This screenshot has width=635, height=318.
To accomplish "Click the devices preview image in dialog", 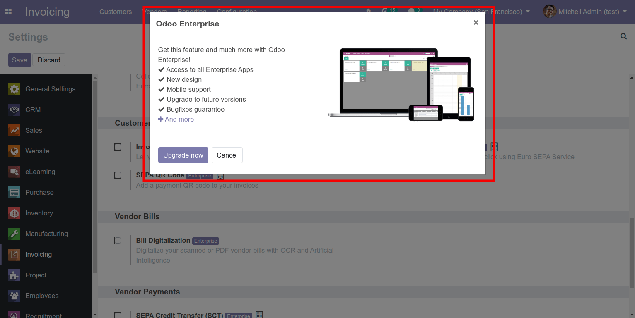I will pyautogui.click(x=401, y=85).
